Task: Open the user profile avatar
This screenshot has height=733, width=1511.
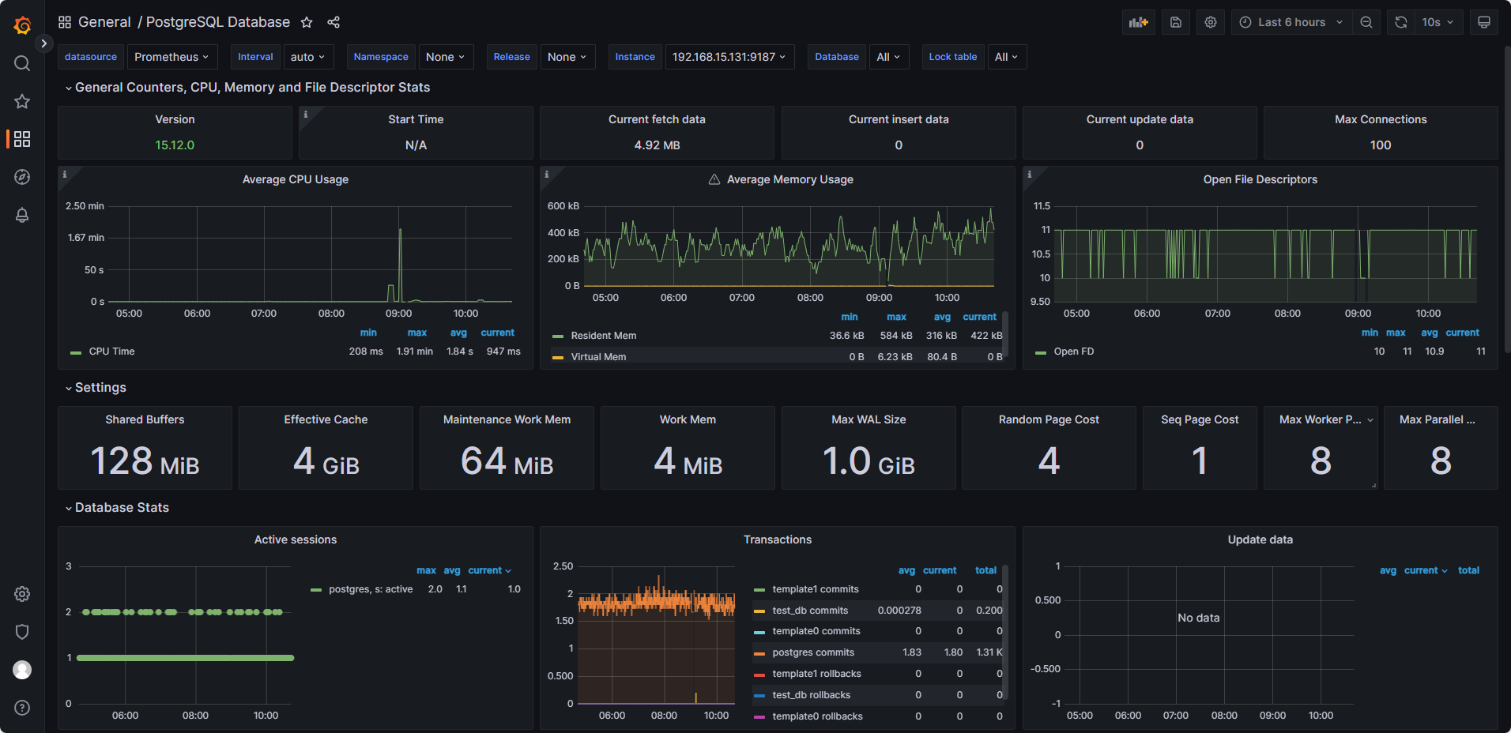Action: click(x=22, y=670)
